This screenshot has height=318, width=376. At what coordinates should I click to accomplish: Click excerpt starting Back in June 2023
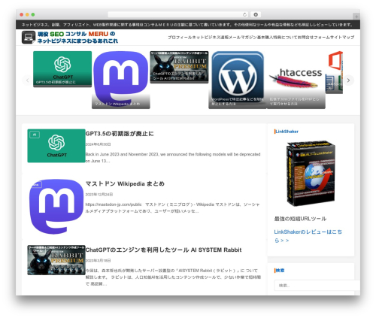(x=173, y=158)
